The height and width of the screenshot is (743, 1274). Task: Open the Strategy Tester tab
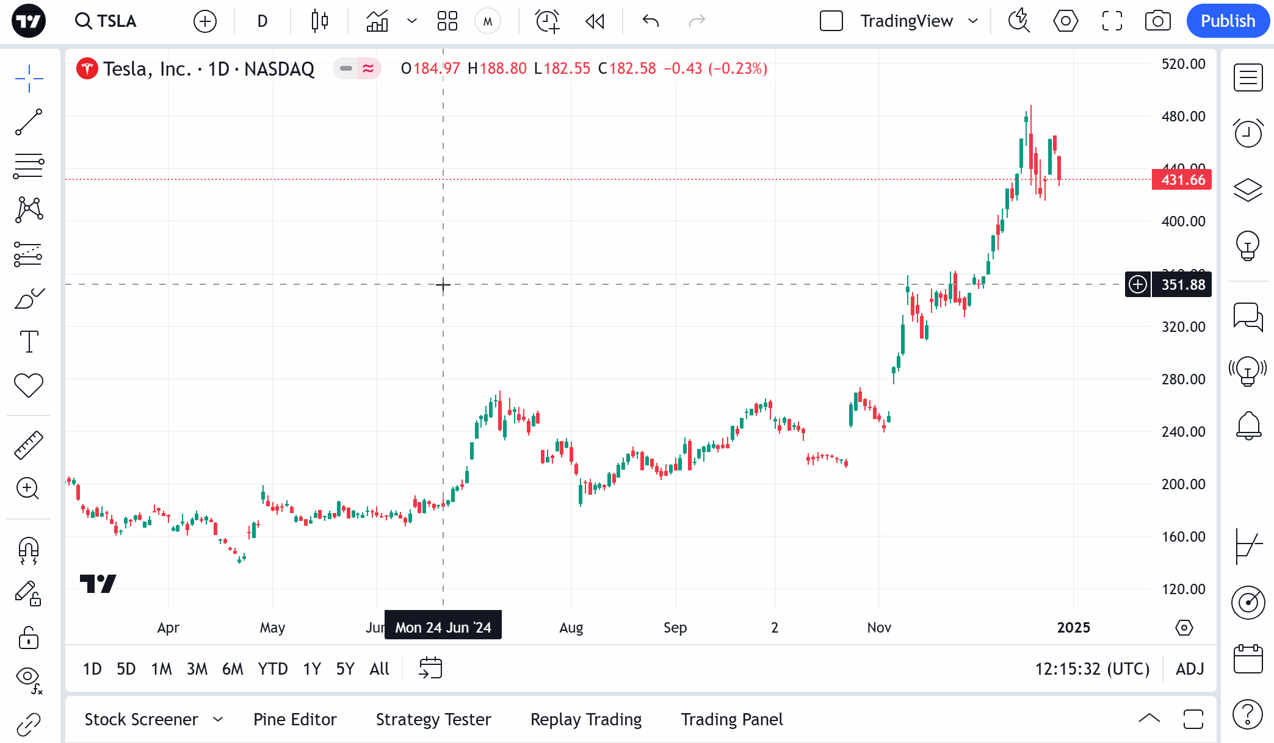433,720
